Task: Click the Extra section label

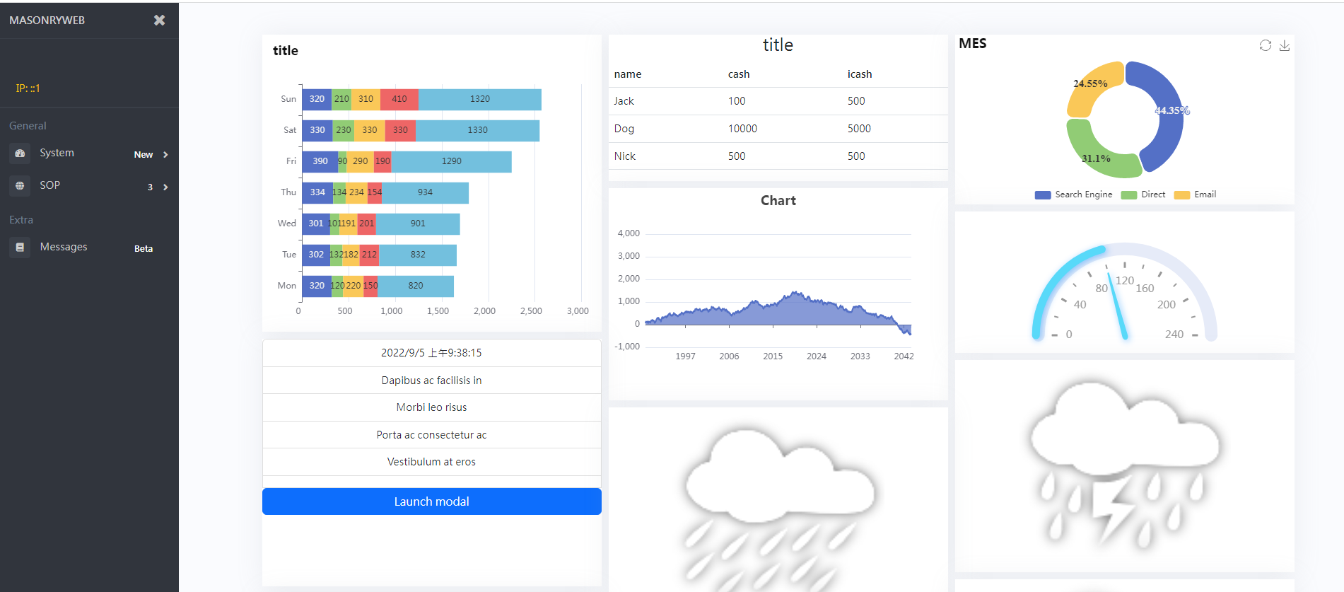Action: click(x=21, y=220)
